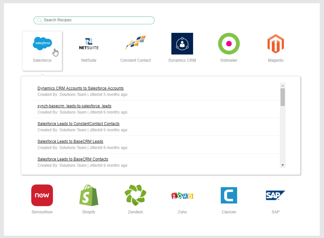Image resolution: width=324 pixels, height=238 pixels.
Task: Click the Salesforce cloud icon
Action: (x=42, y=44)
